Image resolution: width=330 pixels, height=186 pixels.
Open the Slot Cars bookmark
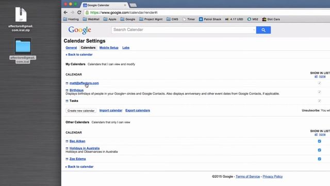click(271, 19)
